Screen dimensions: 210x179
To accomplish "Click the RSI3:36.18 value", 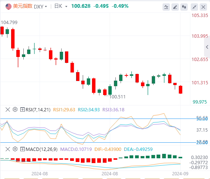I will [x=114, y=110].
